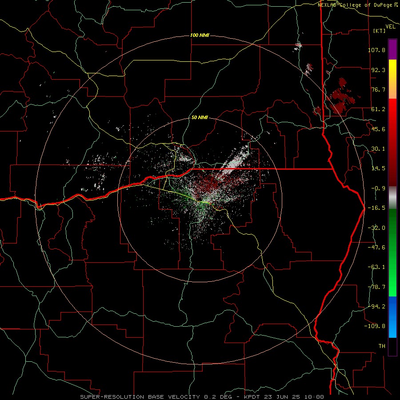This screenshot has height=400, width=400.
Task: Click the [KT] units label
Action: click(380, 31)
